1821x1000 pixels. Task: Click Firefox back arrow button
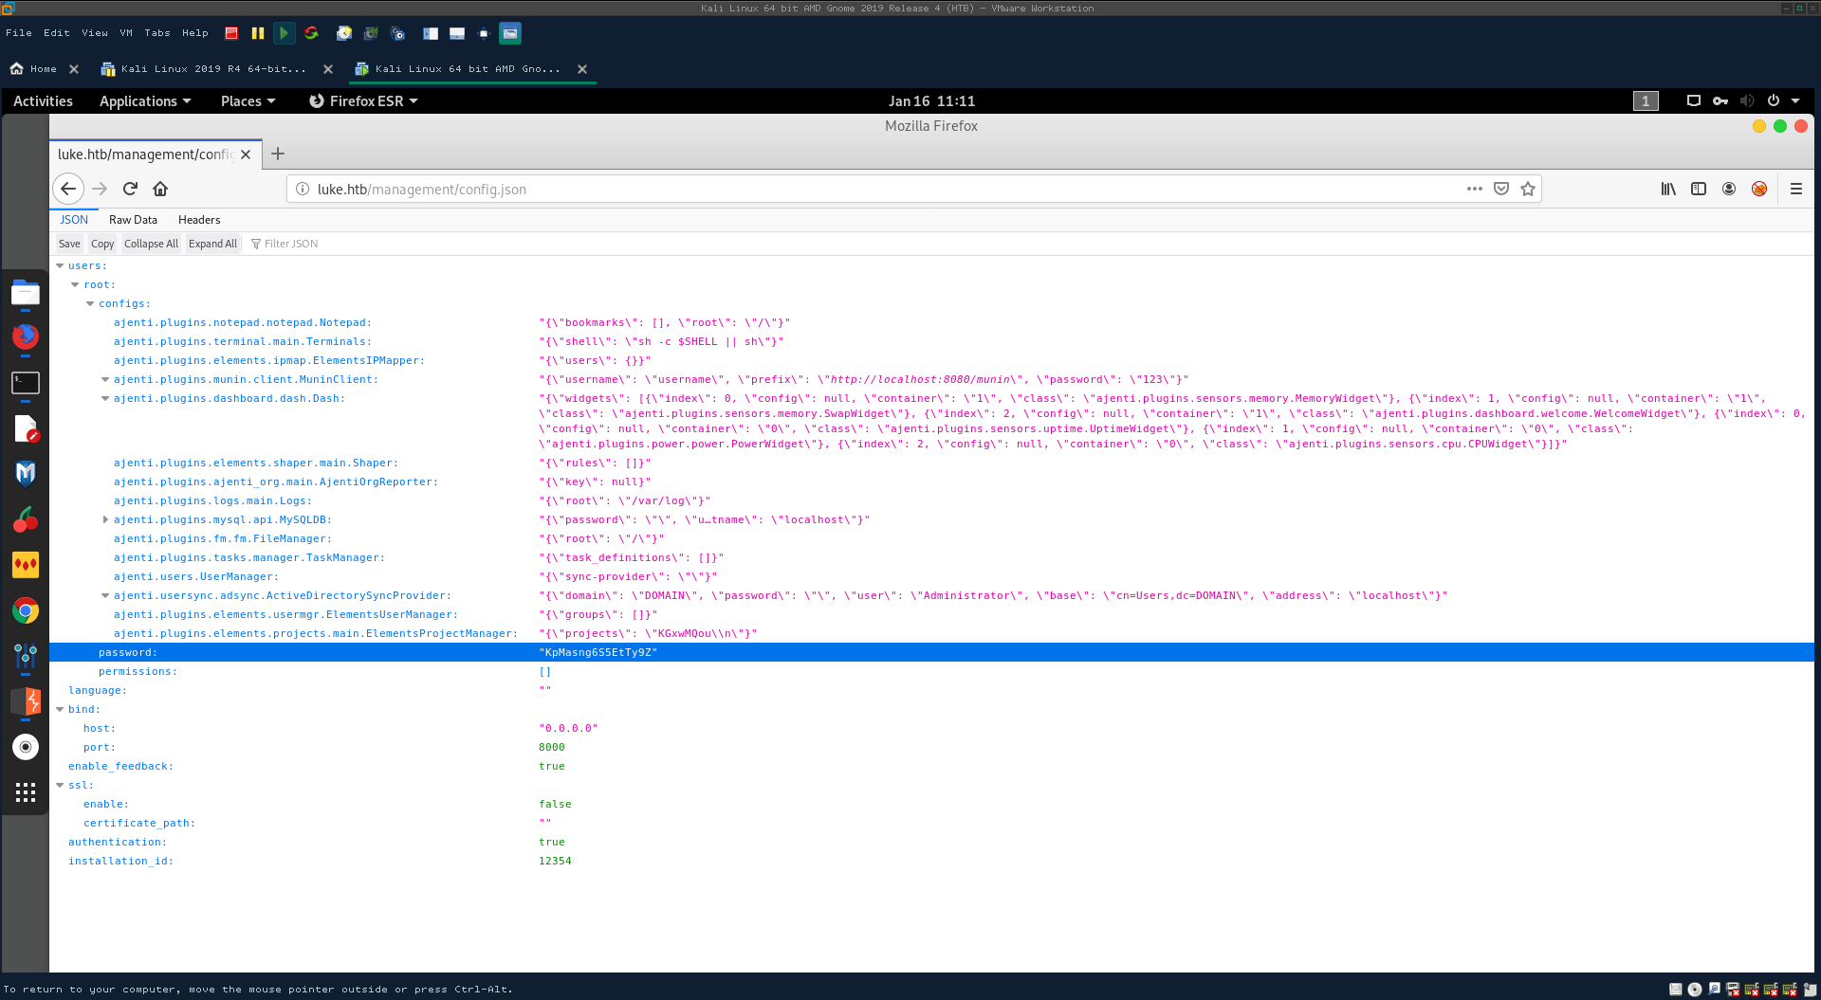[x=68, y=189]
